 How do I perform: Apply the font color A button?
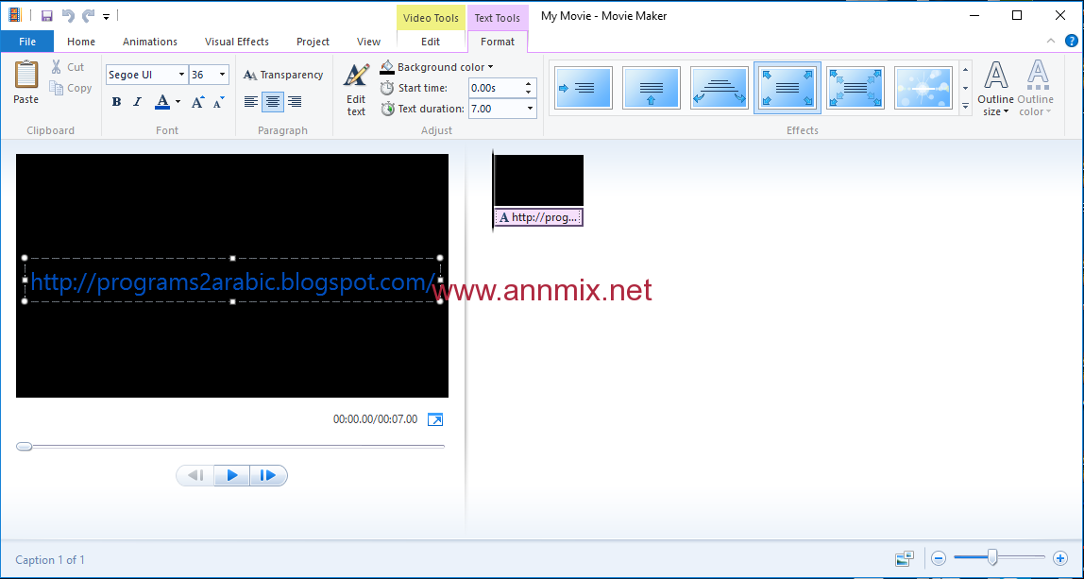click(x=162, y=102)
